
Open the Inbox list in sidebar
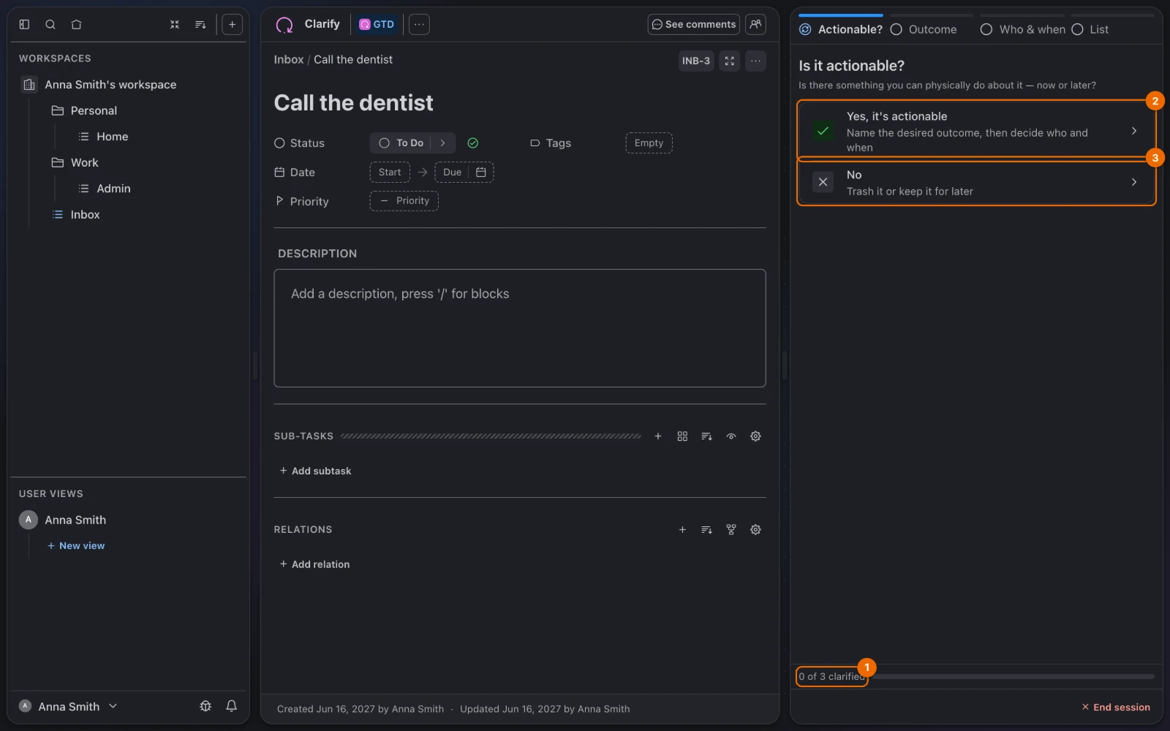coord(85,214)
